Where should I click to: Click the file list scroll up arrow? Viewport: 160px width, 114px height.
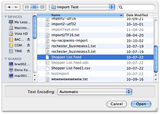point(156,75)
